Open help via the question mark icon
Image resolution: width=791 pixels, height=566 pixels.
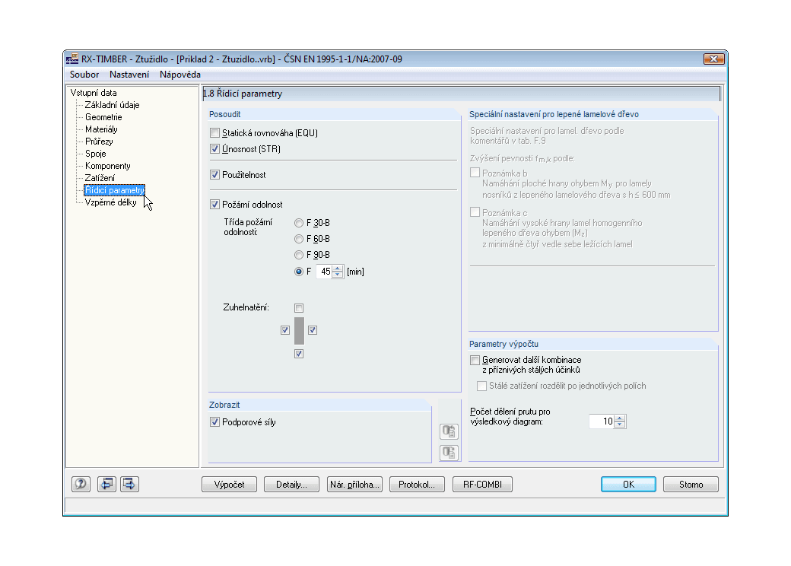point(81,484)
